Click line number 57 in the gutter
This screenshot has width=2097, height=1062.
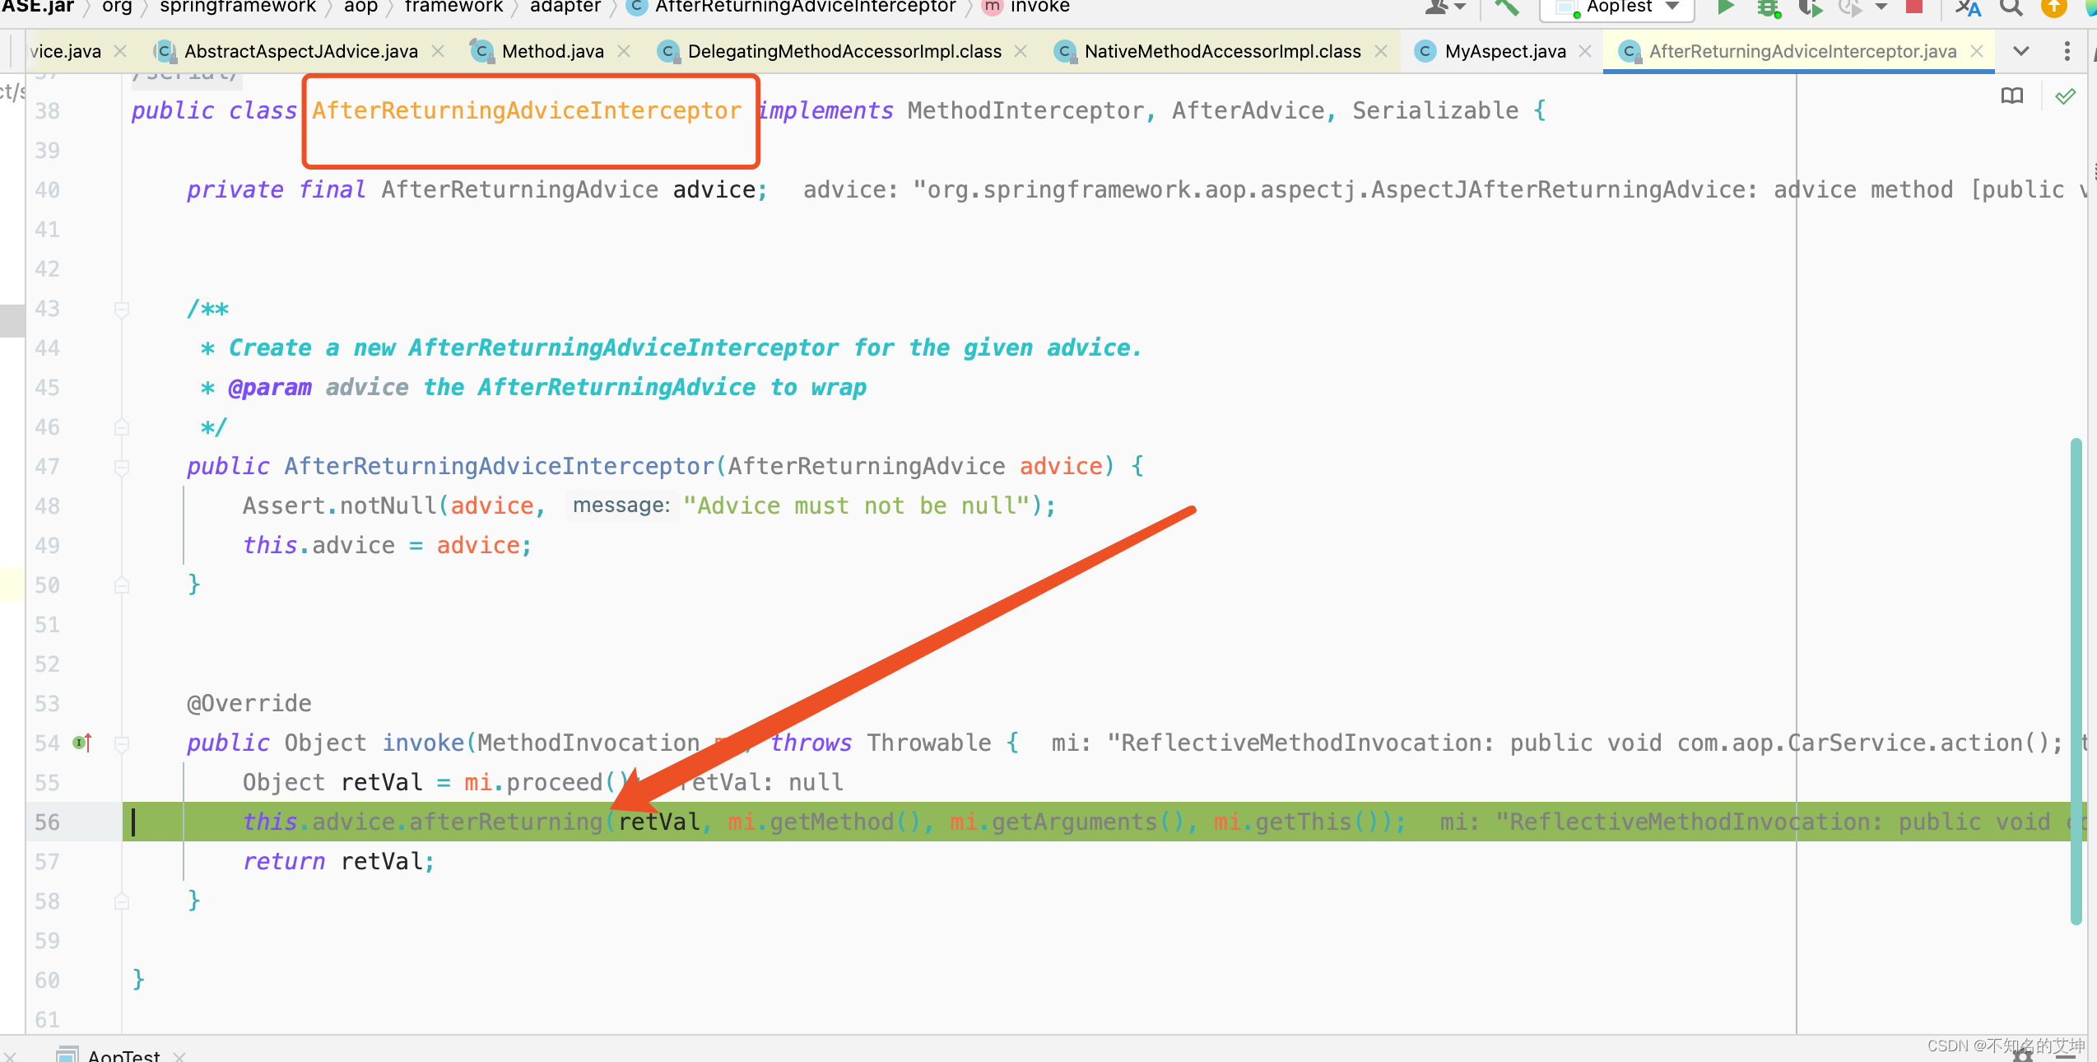coord(47,862)
